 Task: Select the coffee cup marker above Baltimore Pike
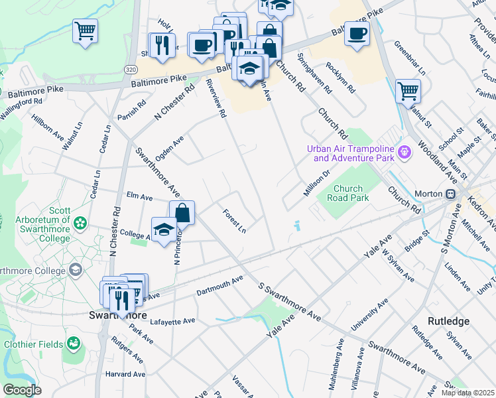click(x=200, y=45)
